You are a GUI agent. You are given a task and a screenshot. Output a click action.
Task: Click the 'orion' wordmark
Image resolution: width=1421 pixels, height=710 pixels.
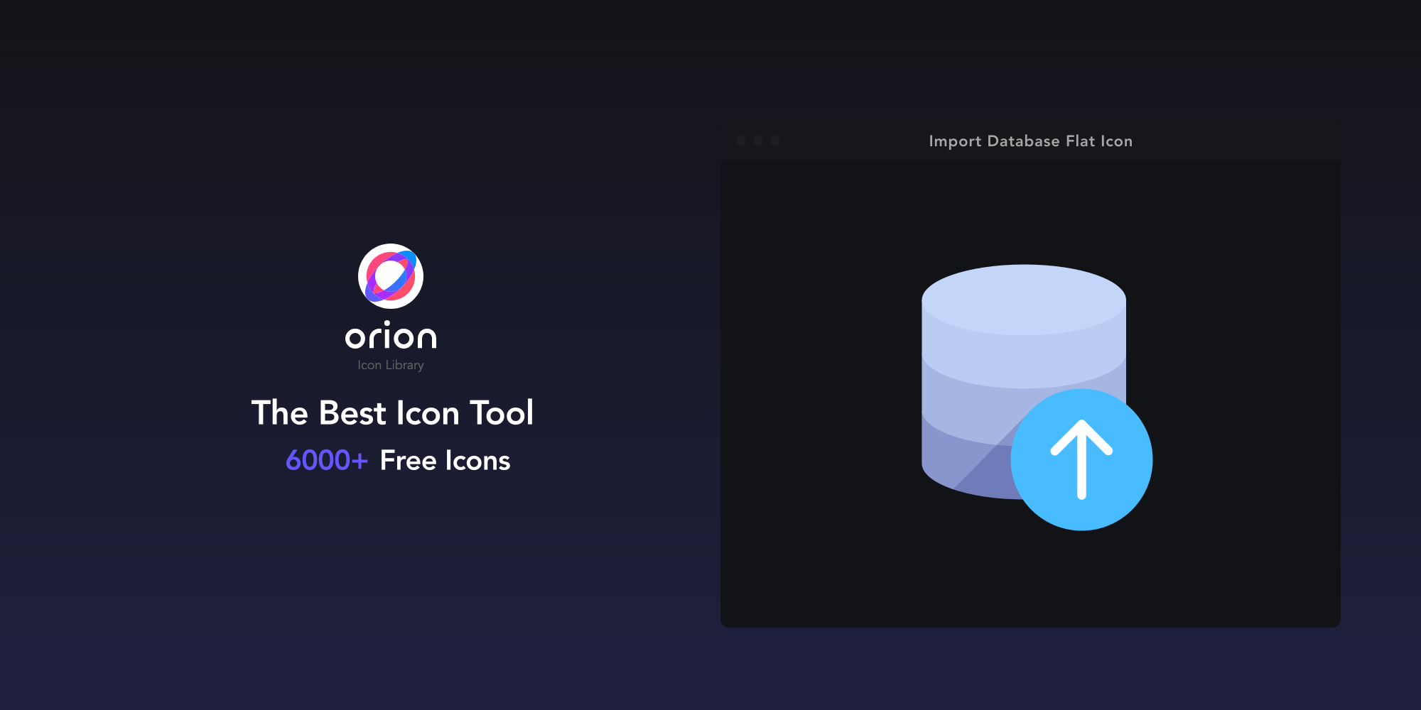(x=391, y=337)
